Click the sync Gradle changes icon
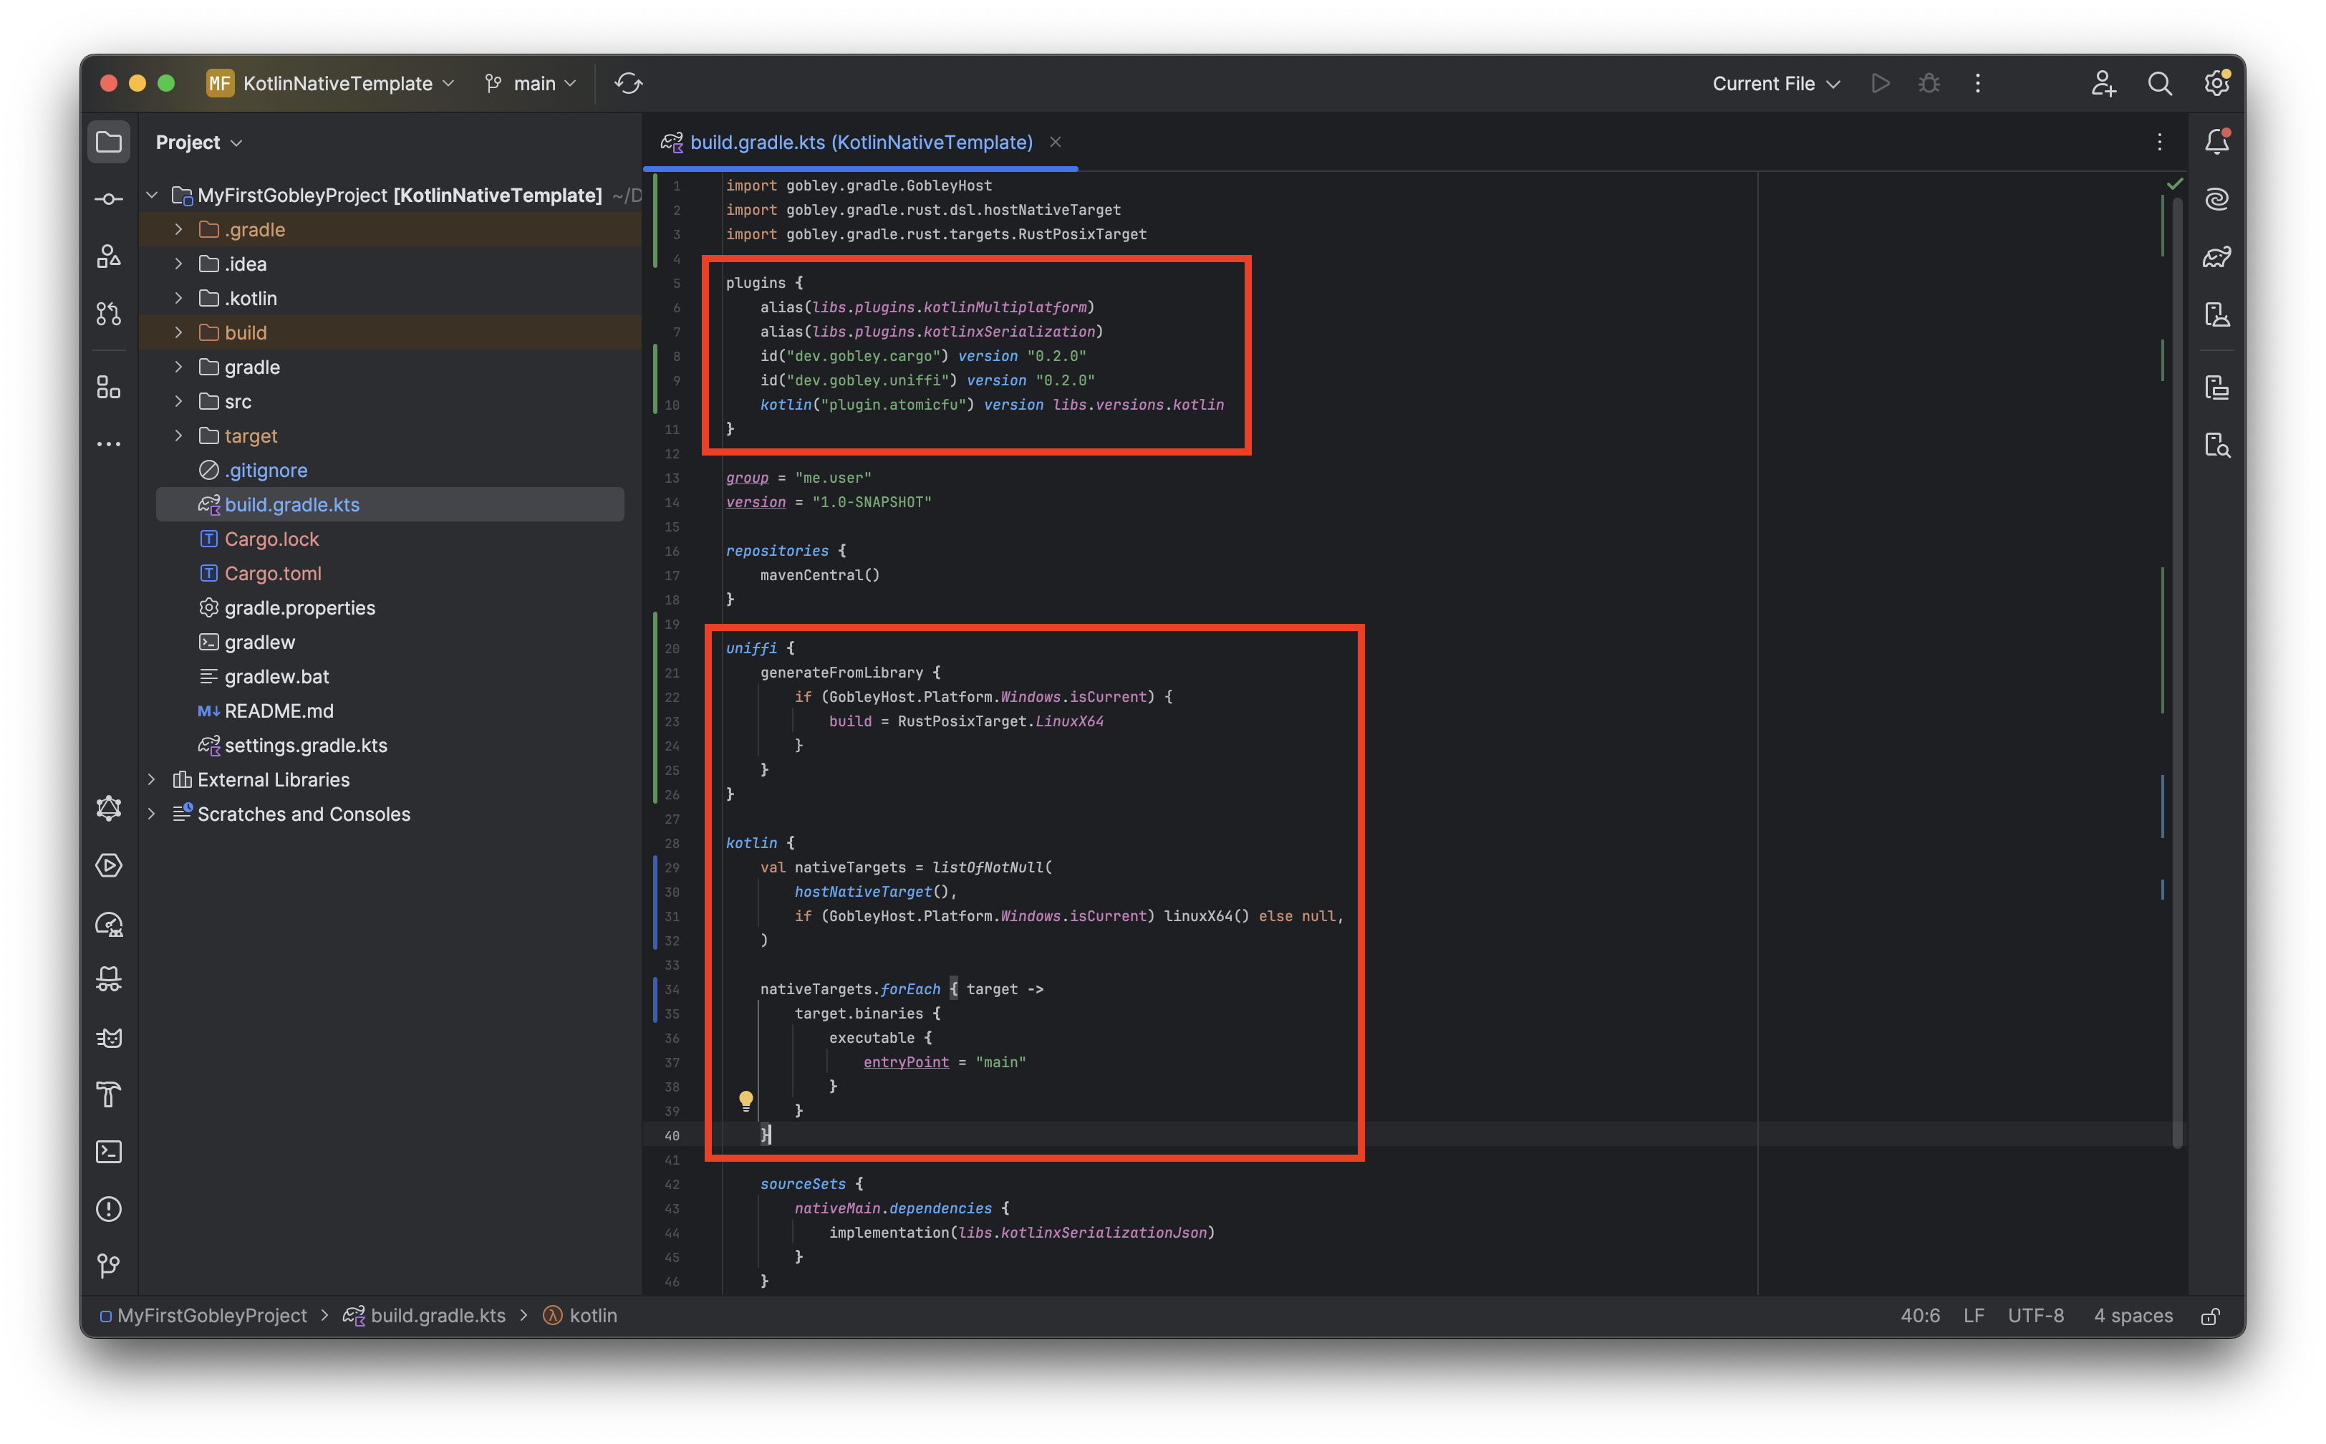The height and width of the screenshot is (1444, 2326). (x=628, y=84)
